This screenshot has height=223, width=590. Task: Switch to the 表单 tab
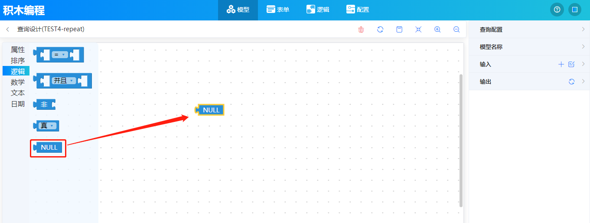[278, 10]
